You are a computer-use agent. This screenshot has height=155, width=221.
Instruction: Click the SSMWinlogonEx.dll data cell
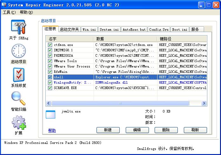[x=111, y=82]
